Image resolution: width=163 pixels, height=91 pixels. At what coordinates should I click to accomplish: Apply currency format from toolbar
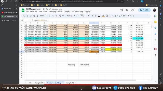[x=50, y=16]
